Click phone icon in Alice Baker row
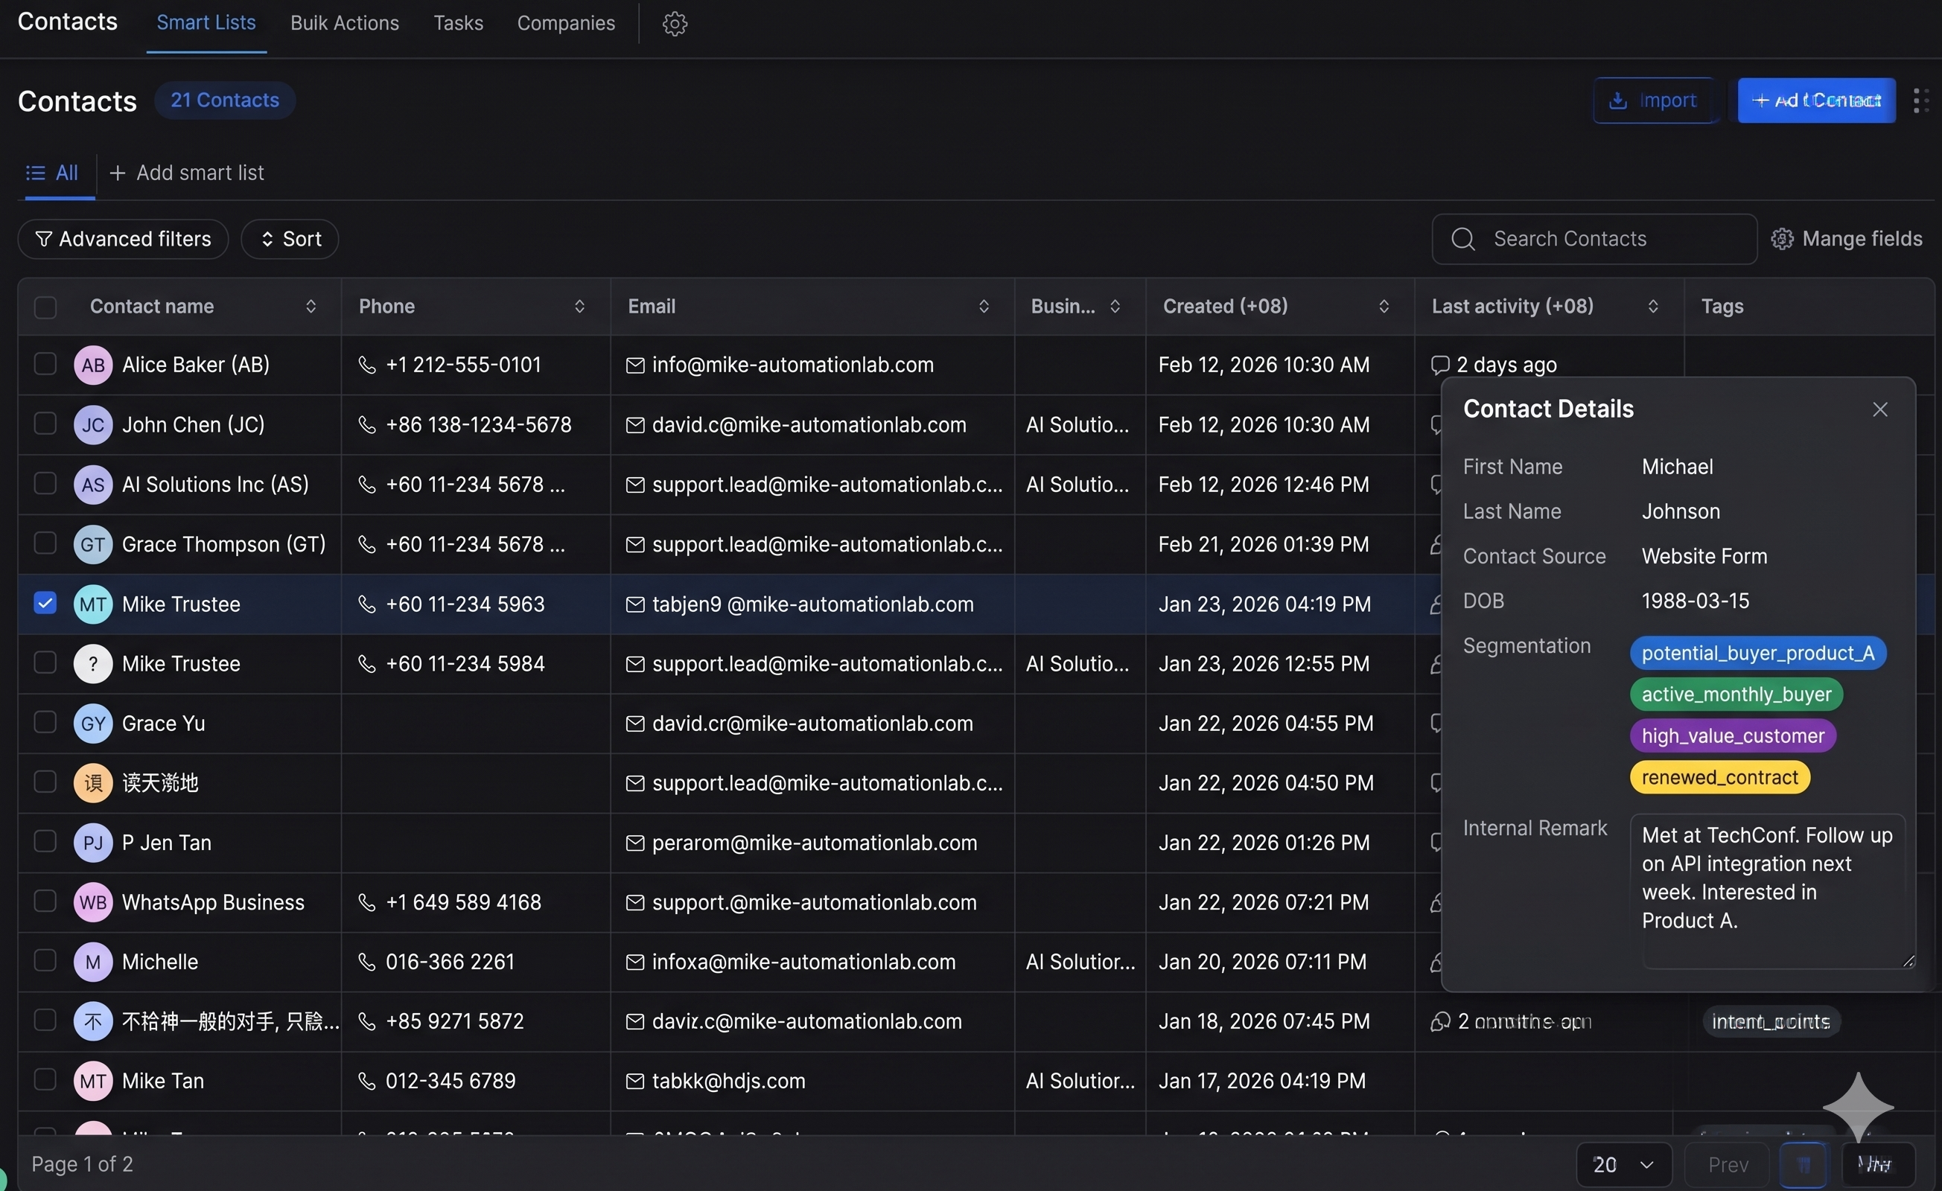 pos(366,365)
